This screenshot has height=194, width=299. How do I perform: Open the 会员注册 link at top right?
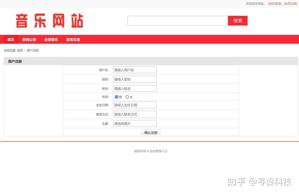290,3
